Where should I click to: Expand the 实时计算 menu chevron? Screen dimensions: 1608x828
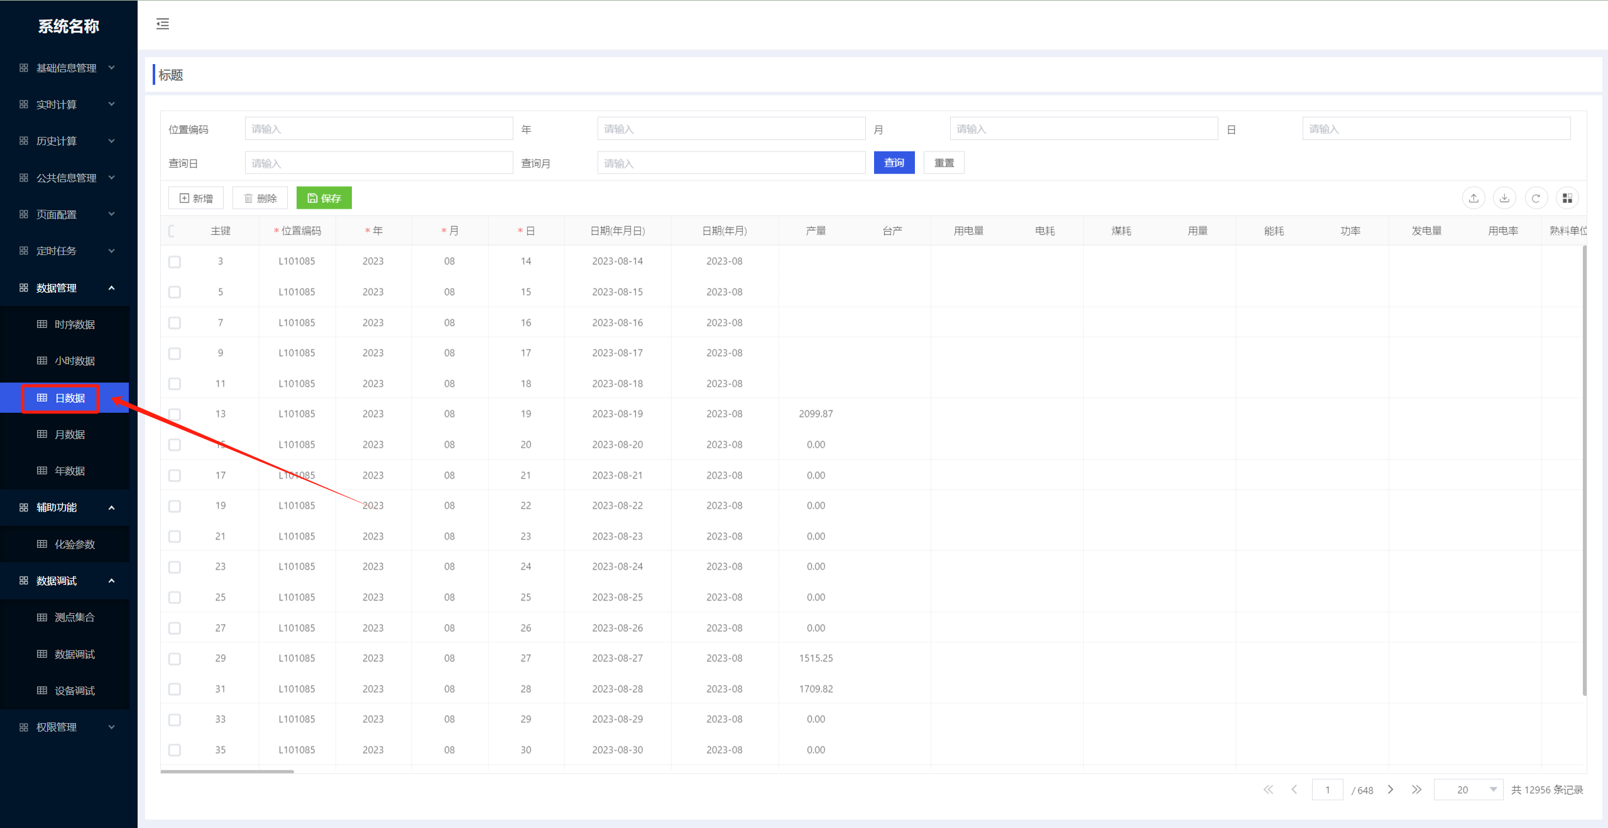(x=112, y=104)
